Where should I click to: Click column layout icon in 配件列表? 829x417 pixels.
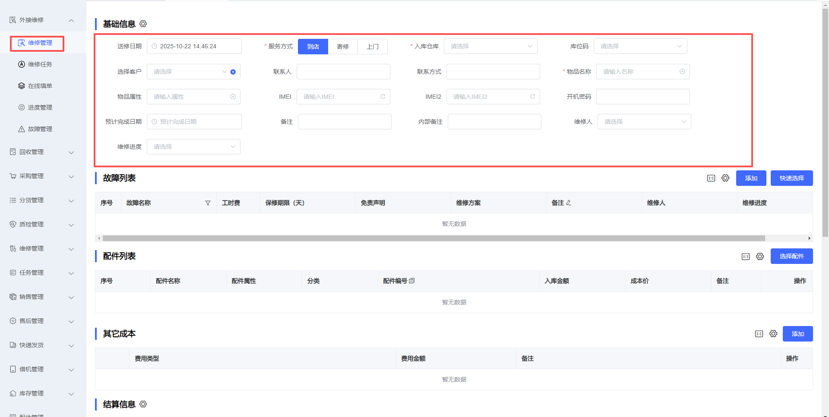pyautogui.click(x=746, y=257)
